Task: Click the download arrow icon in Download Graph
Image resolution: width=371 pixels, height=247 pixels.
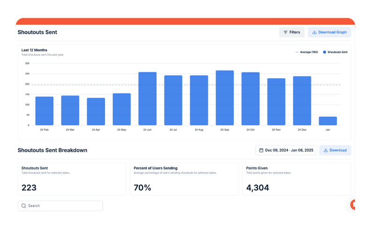Action: tap(314, 32)
